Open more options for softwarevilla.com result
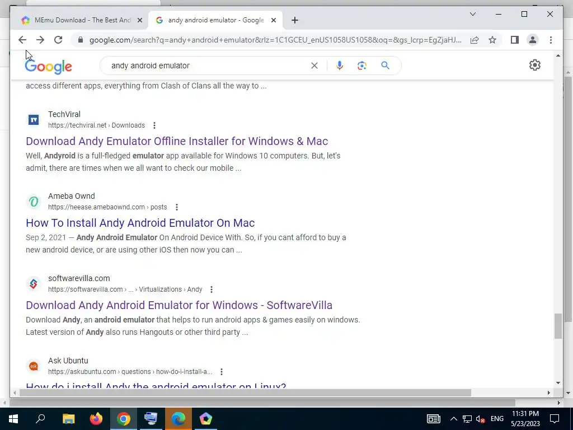Image resolution: width=573 pixels, height=430 pixels. coord(211,289)
